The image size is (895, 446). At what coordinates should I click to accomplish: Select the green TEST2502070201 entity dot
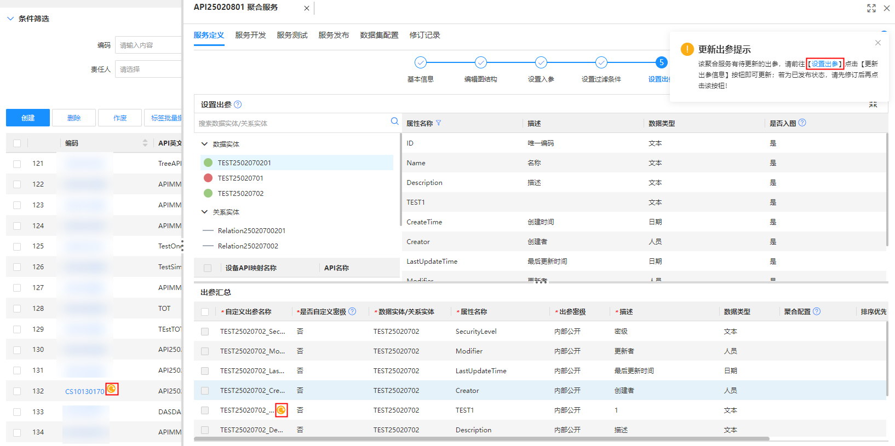(x=208, y=163)
